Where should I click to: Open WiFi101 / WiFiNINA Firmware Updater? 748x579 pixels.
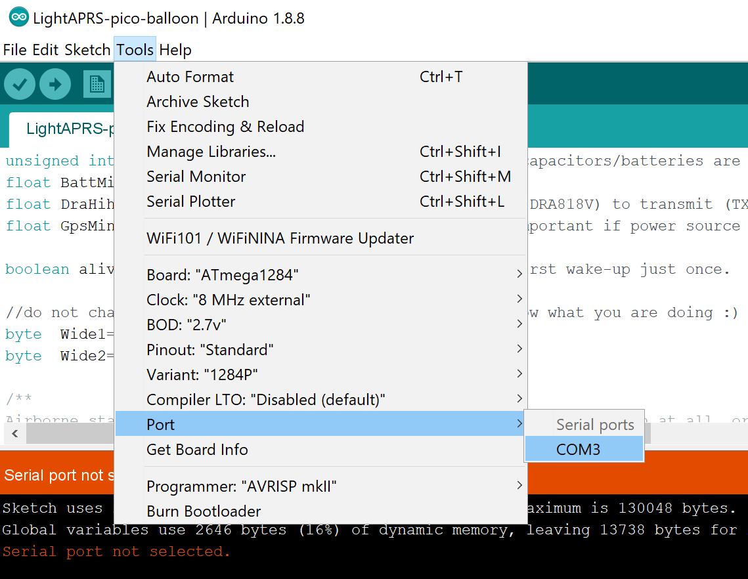[x=320, y=238]
